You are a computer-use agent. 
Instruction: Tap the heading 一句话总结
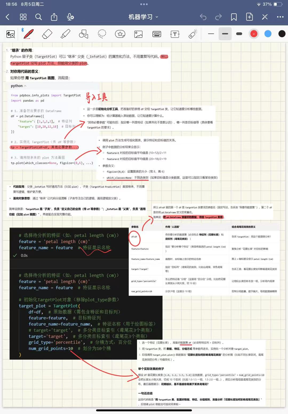pyautogui.click(x=145, y=393)
